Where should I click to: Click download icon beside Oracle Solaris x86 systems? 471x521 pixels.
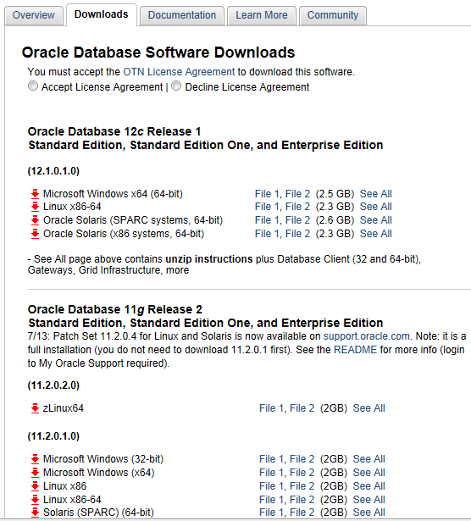point(35,234)
